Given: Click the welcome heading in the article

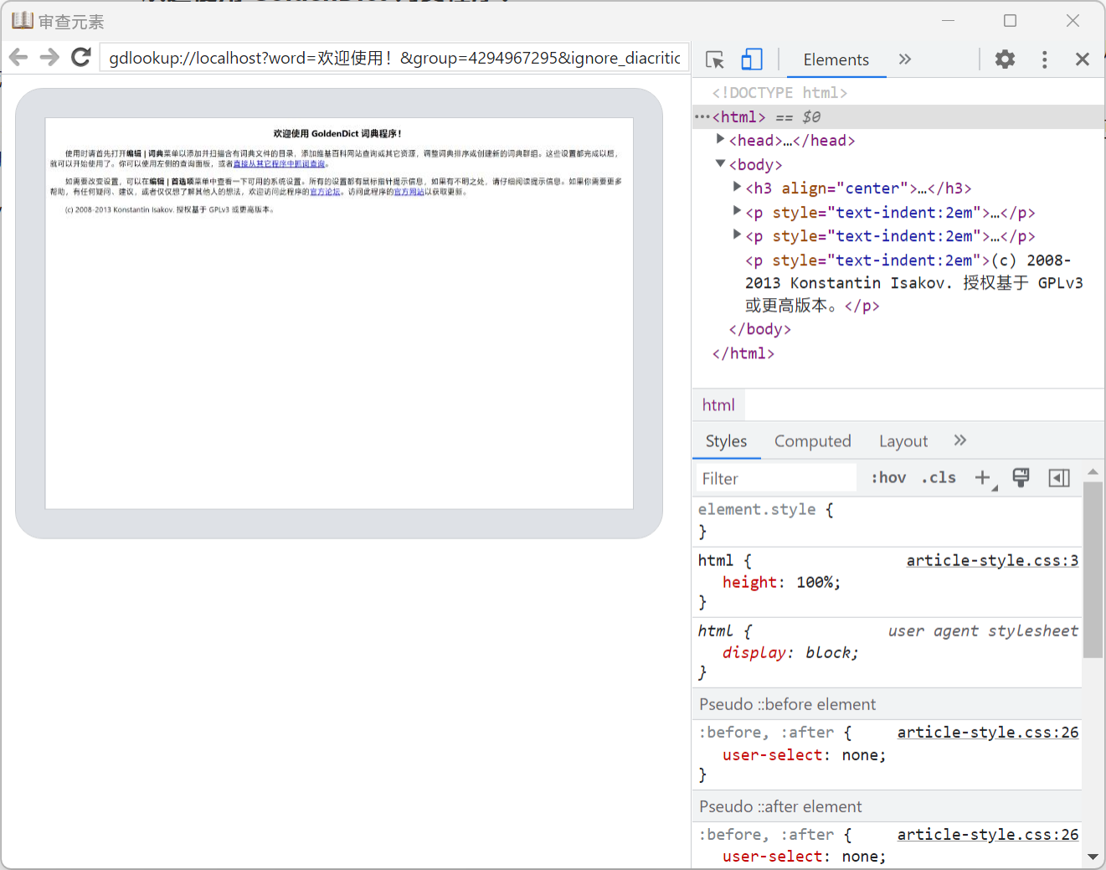Looking at the screenshot, I should coord(337,133).
